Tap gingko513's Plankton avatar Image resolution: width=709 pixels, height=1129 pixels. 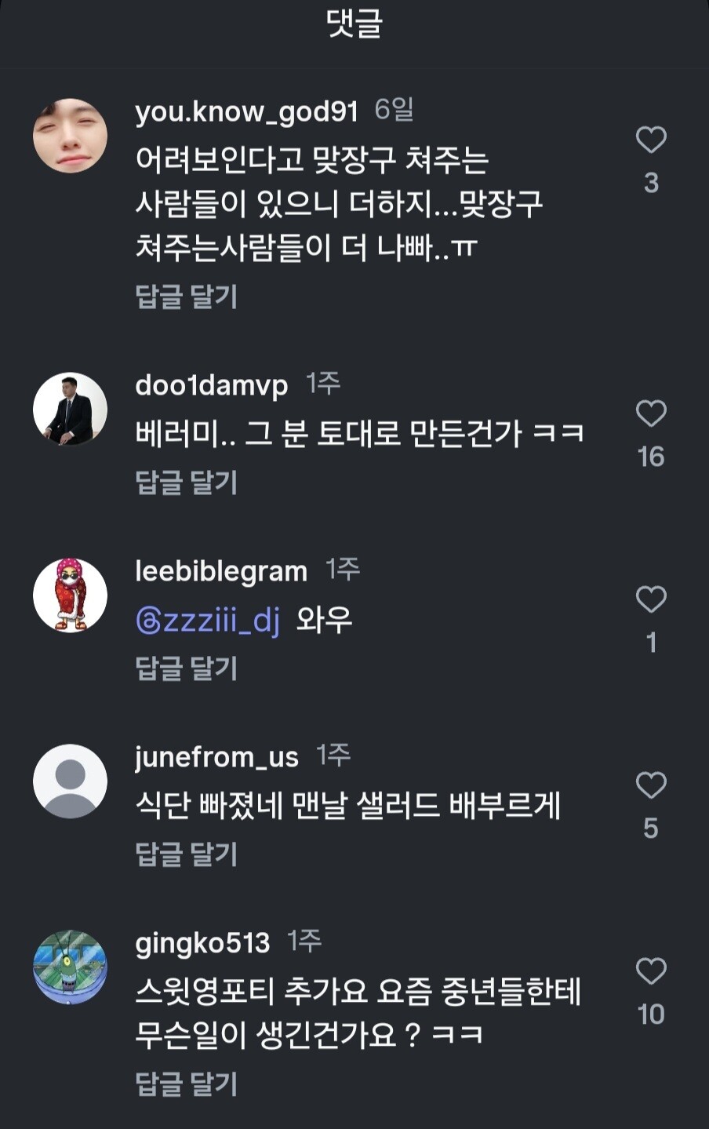coord(70,967)
